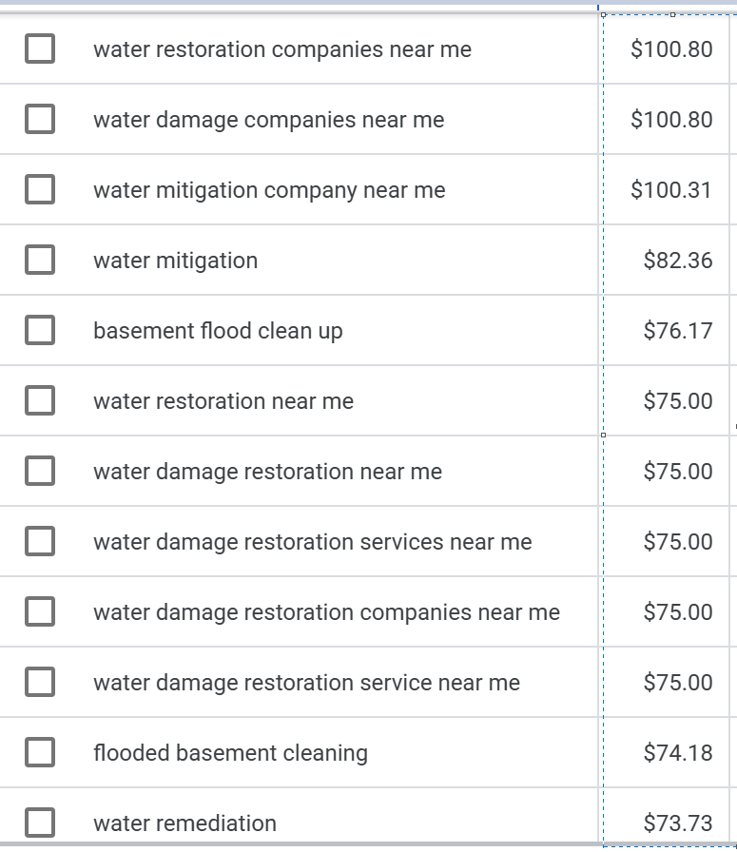Check the box for "water mitigation company near me"
Image resolution: width=737 pixels, height=852 pixels.
pos(39,189)
